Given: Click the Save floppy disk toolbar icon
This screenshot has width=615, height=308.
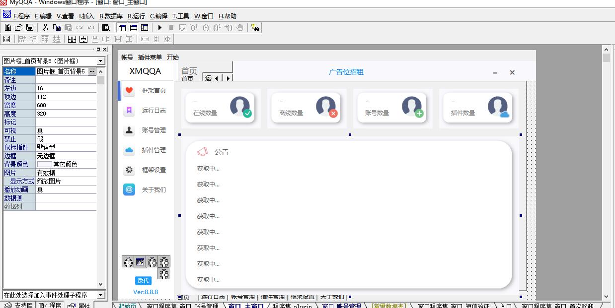Looking at the screenshot, I should click(30, 28).
